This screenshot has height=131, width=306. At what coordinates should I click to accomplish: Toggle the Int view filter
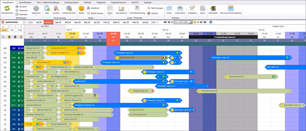click(x=12, y=30)
